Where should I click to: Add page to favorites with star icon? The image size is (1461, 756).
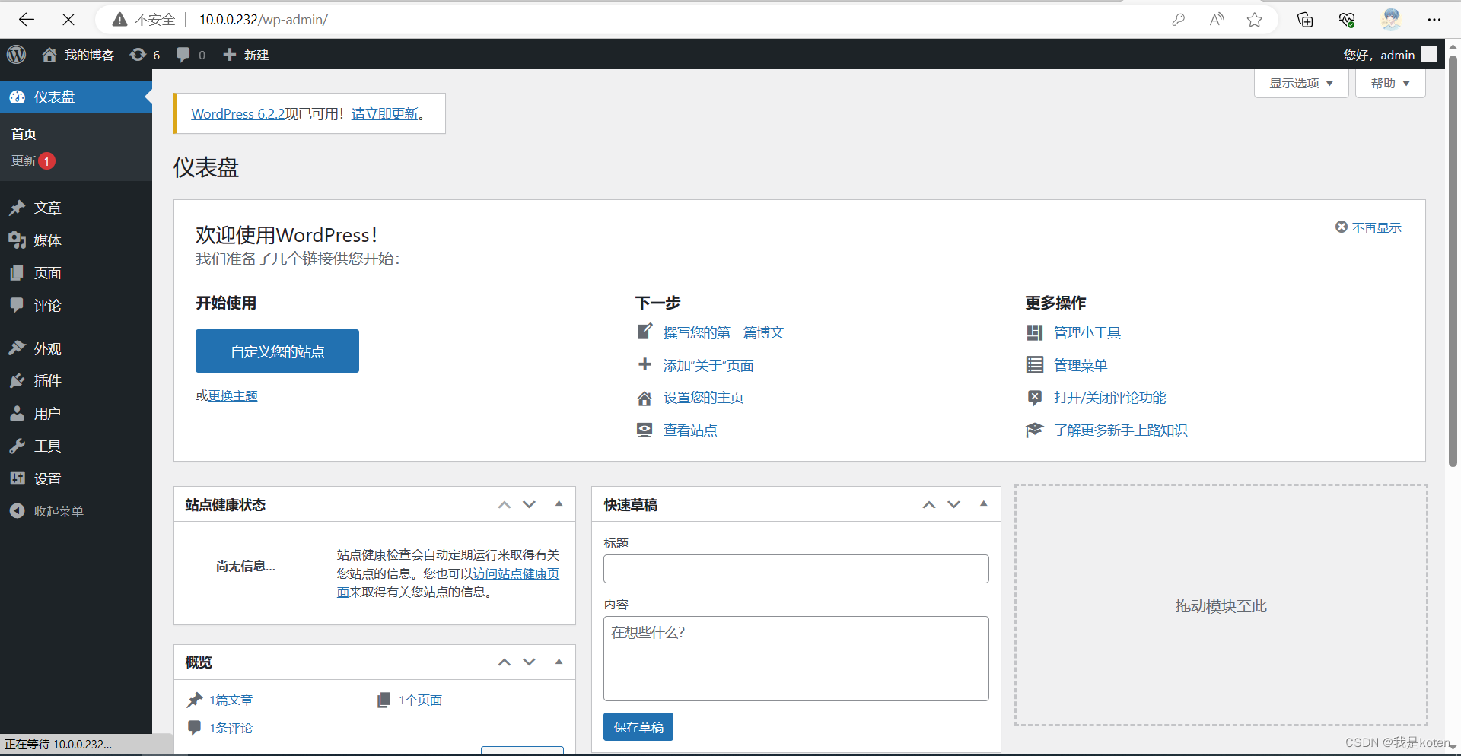(1255, 20)
